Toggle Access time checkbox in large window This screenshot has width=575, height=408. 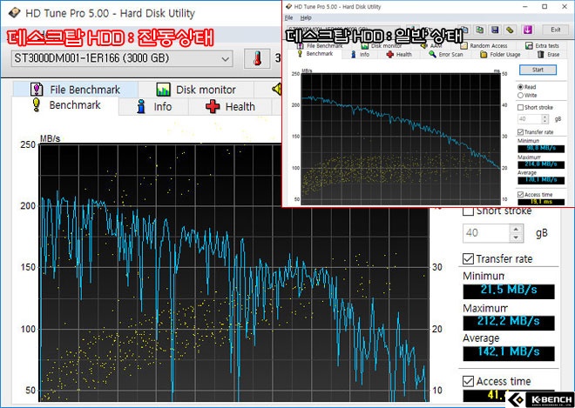click(469, 381)
